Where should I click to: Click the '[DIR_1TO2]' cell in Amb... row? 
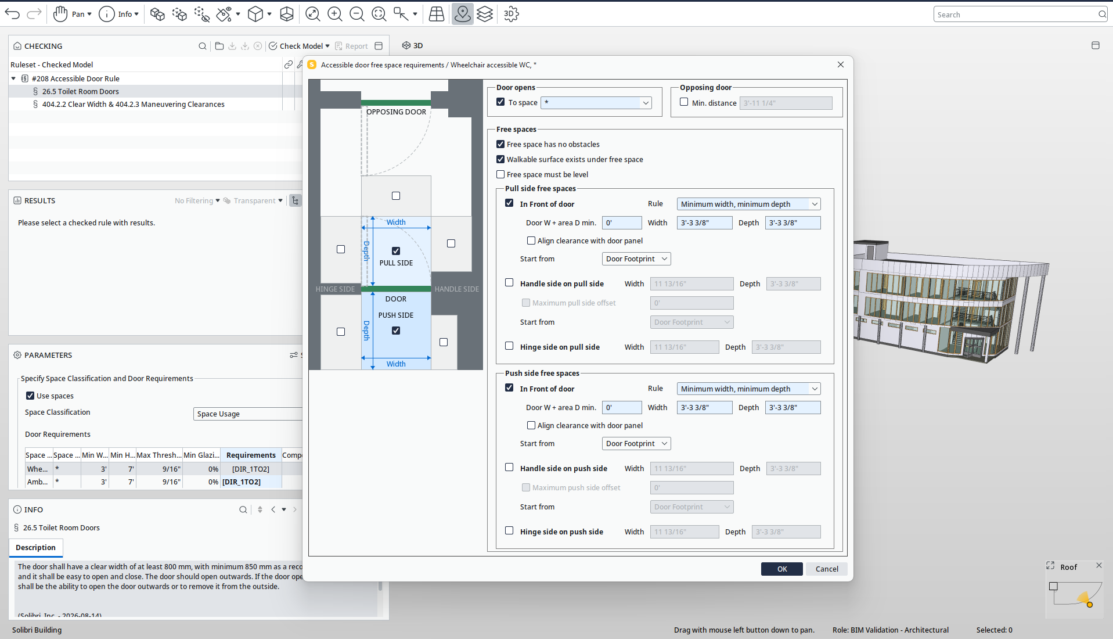click(251, 482)
